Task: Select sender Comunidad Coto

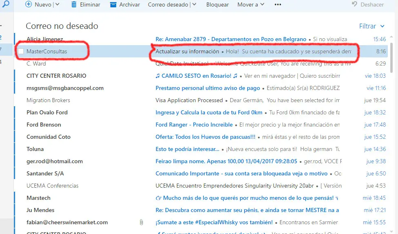Action: 49,137
